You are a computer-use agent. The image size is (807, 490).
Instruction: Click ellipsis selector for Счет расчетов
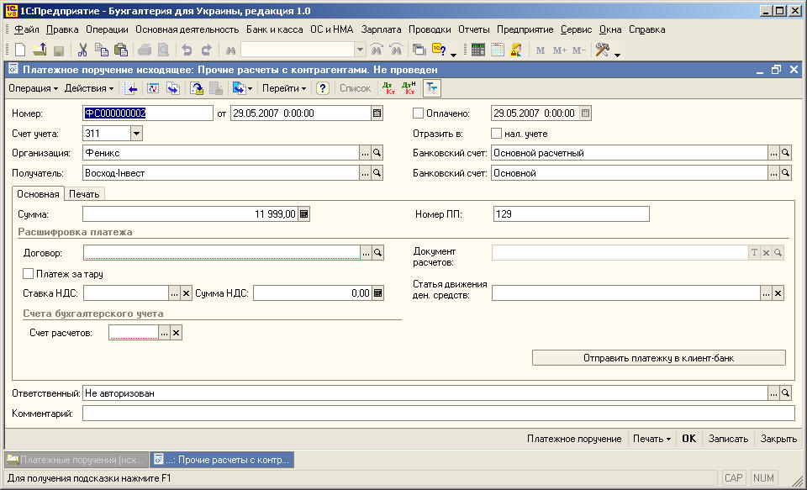click(164, 333)
